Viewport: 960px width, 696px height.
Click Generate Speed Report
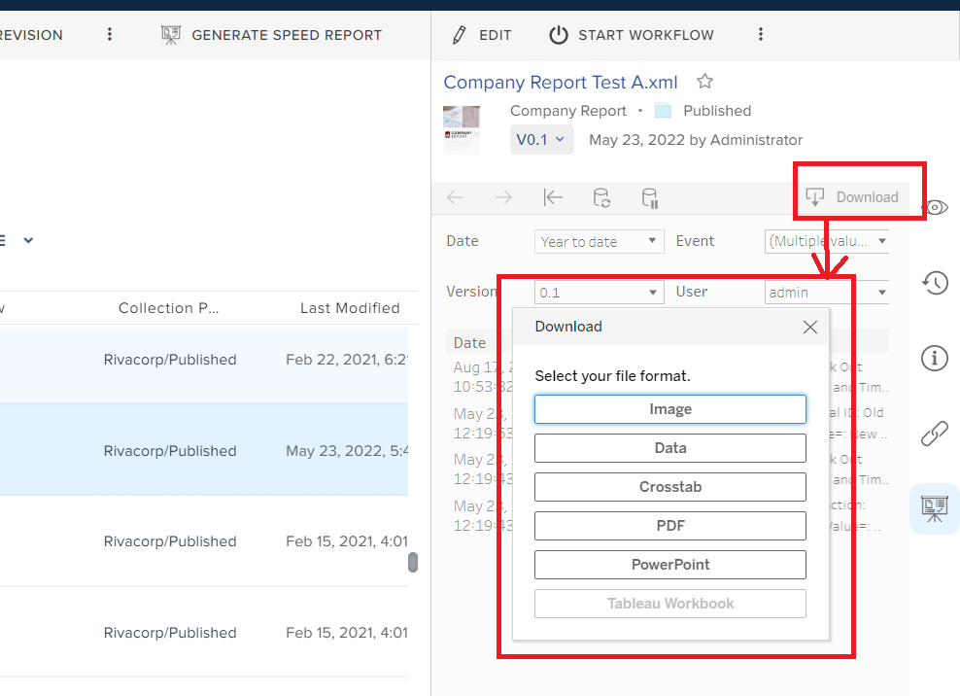point(271,34)
